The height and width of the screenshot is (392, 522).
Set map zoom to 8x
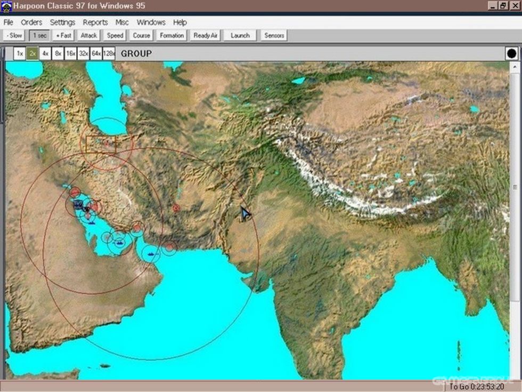(58, 53)
